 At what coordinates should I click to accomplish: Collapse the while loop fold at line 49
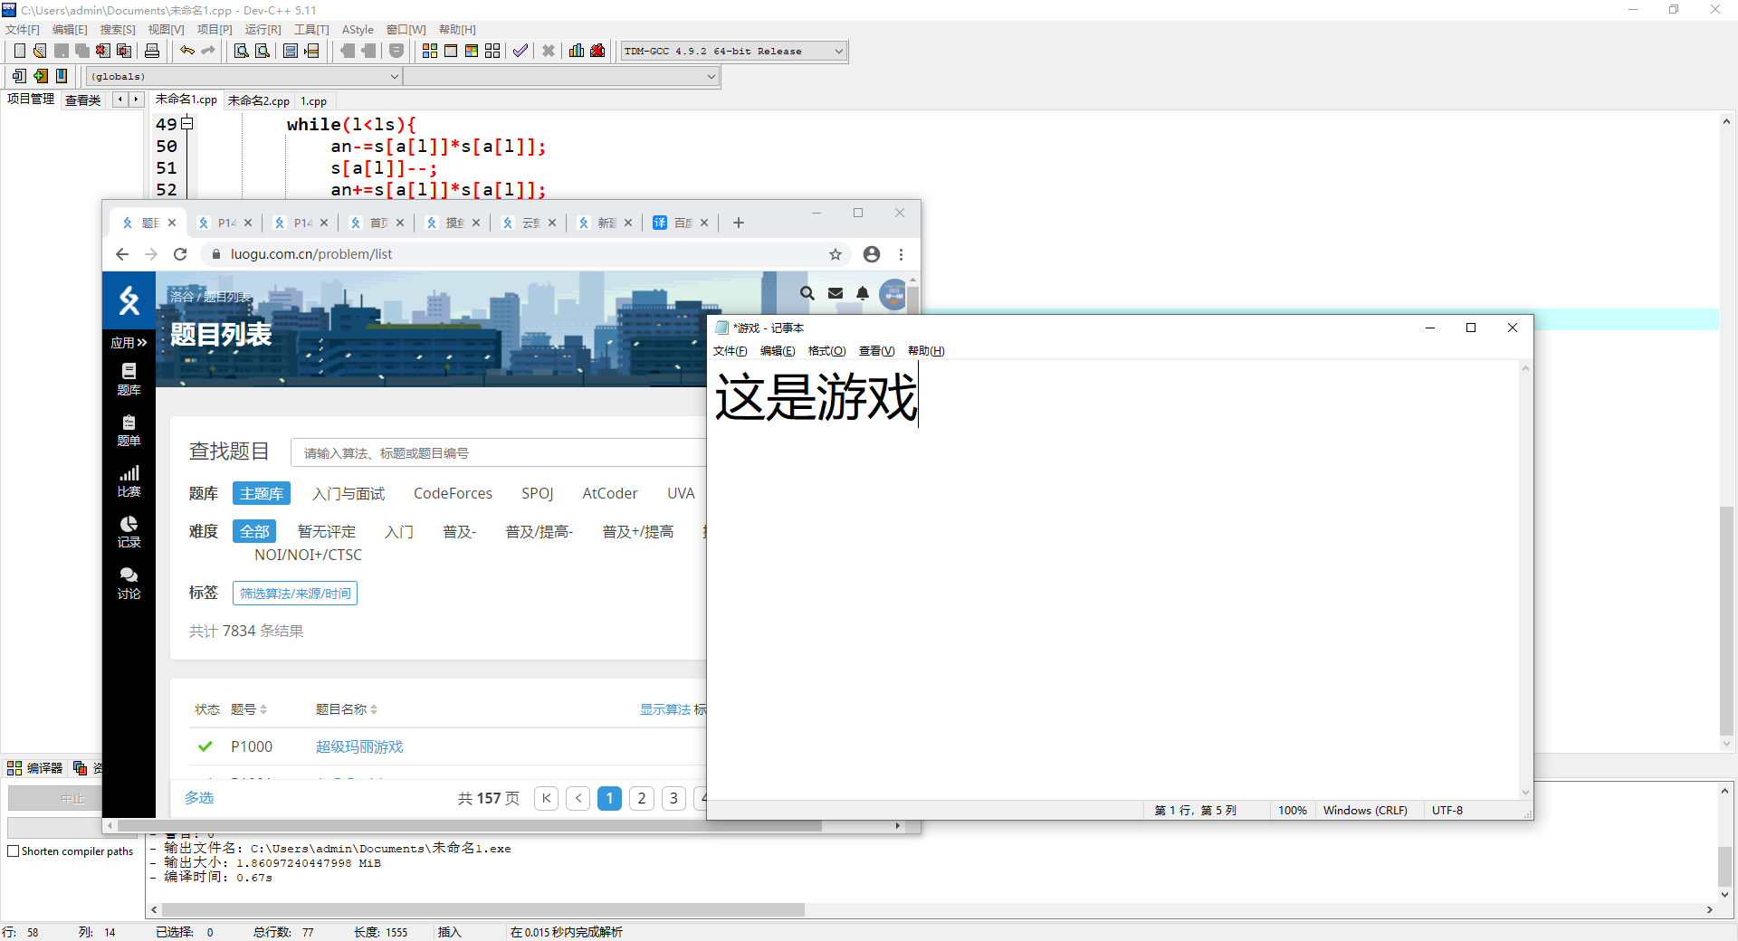point(187,123)
